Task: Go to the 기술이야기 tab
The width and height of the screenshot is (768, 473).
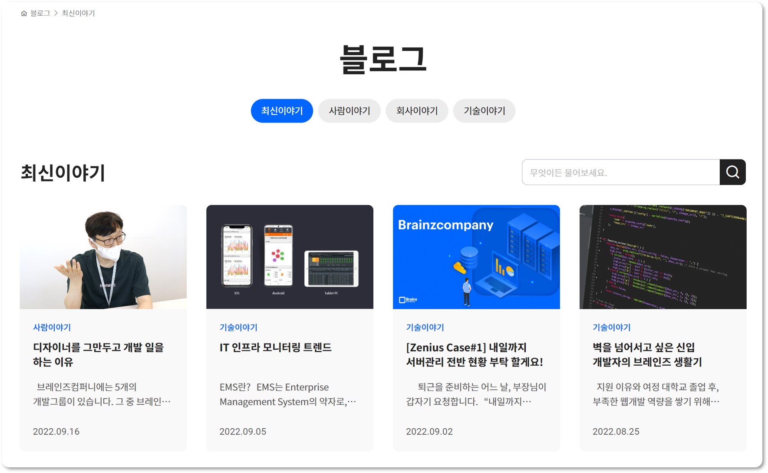Action: (485, 111)
